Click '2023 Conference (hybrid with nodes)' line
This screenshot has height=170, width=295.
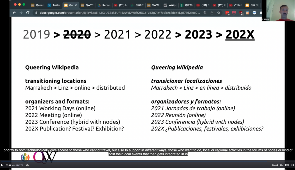[x=73, y=122]
